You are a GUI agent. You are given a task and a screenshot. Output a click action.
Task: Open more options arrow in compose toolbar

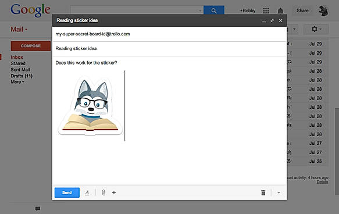click(x=279, y=192)
